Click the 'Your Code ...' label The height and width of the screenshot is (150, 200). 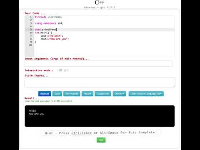tap(35, 13)
